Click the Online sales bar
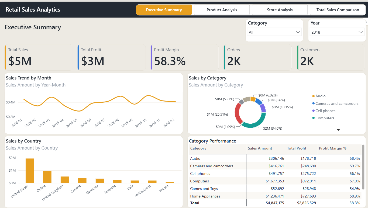The image size is (368, 208). [x=47, y=177]
